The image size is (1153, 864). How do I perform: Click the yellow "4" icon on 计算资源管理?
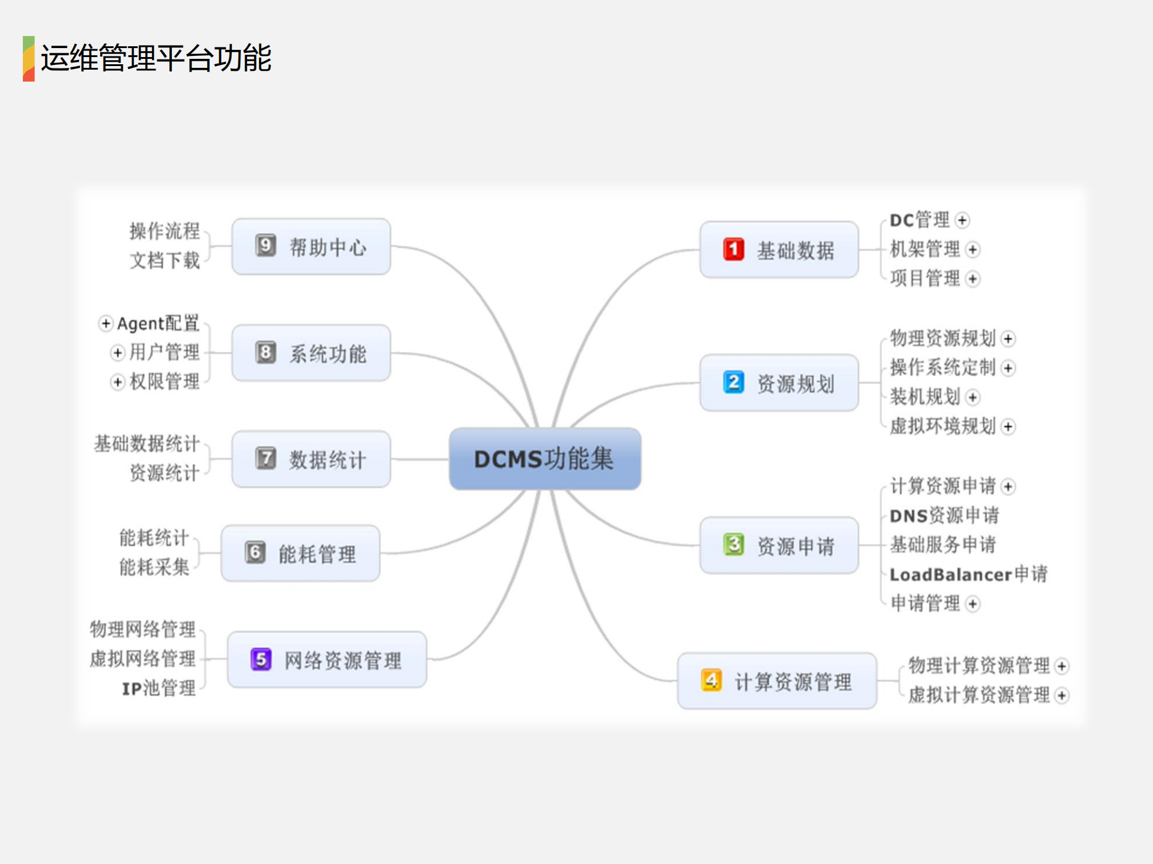pos(711,680)
